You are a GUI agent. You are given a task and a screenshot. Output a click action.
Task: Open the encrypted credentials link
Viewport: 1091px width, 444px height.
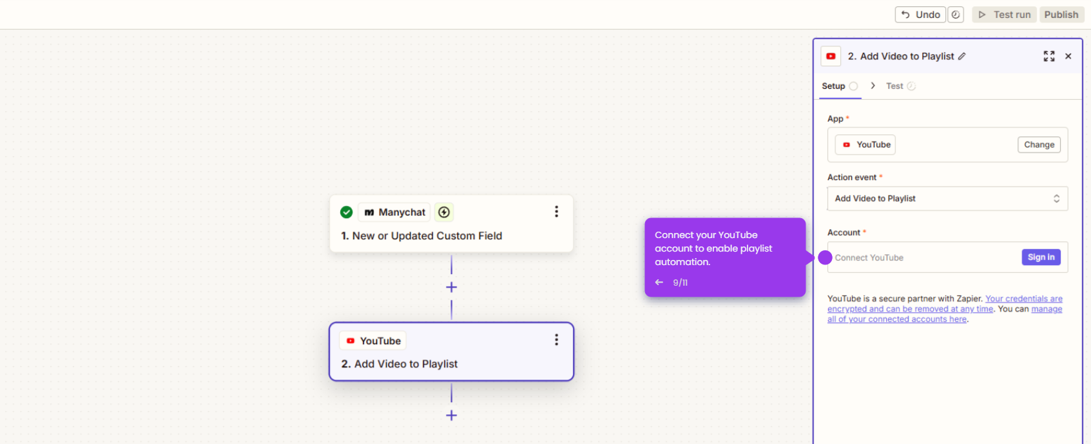coord(945,304)
